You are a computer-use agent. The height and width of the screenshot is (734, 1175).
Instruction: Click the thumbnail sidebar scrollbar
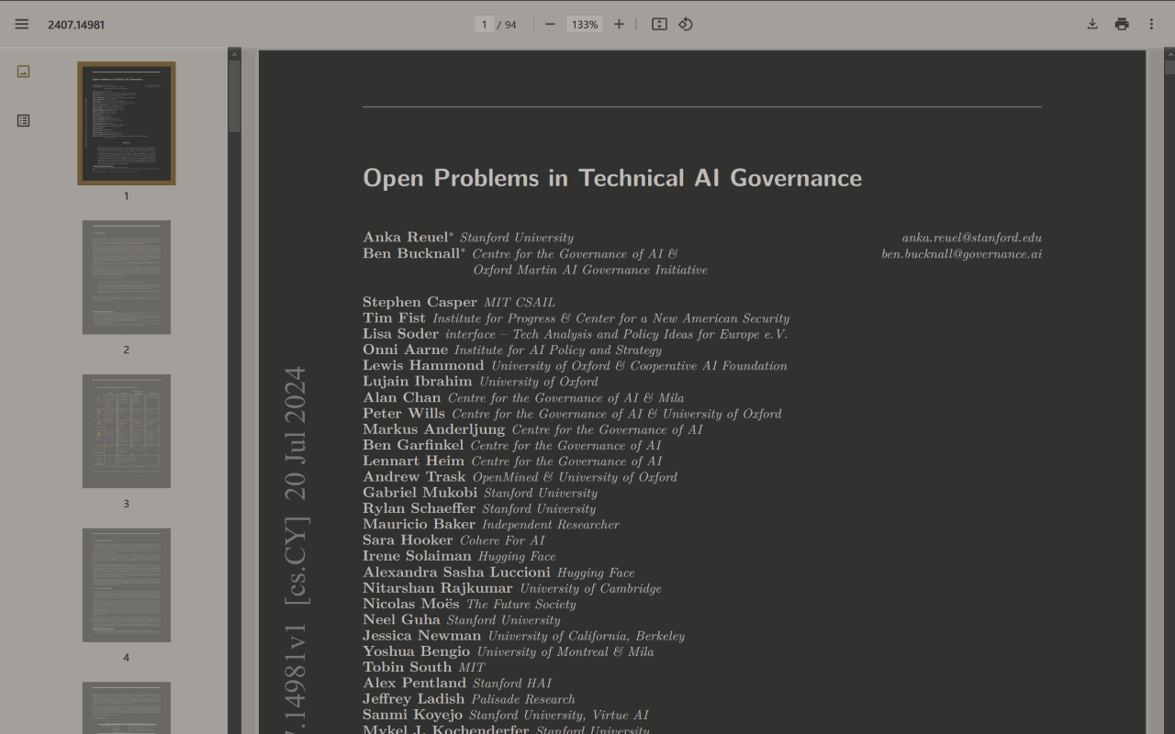(234, 95)
